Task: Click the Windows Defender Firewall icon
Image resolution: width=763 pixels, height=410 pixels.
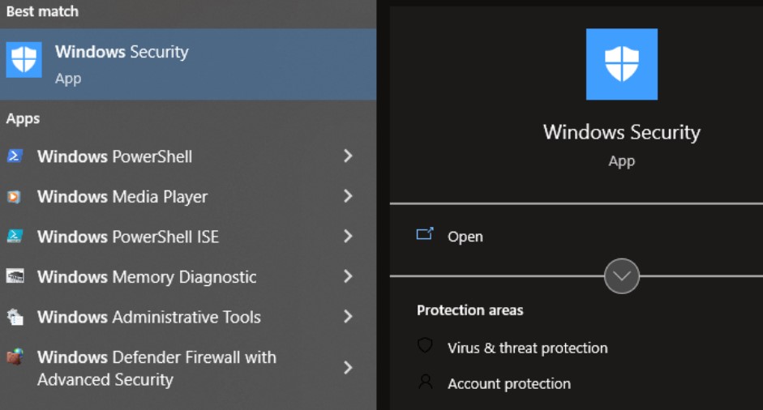Action: tap(15, 357)
